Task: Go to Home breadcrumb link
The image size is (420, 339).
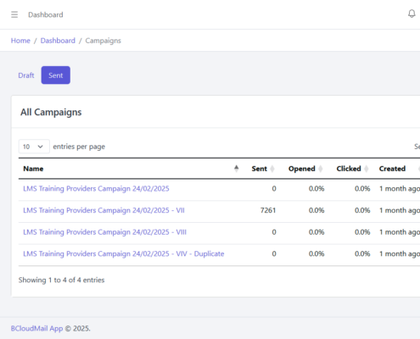Action: click(20, 41)
